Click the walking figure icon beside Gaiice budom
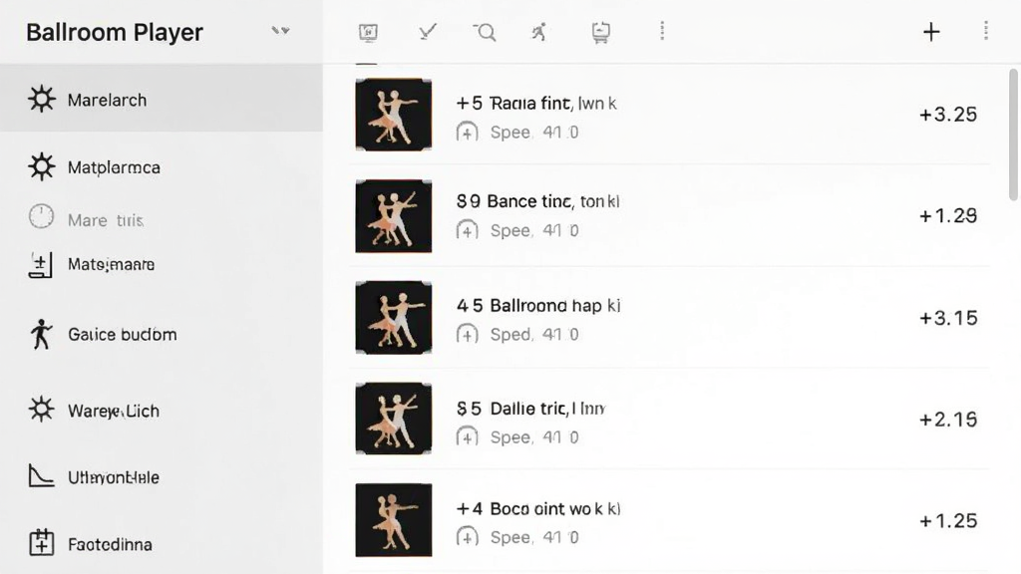 pos(41,334)
